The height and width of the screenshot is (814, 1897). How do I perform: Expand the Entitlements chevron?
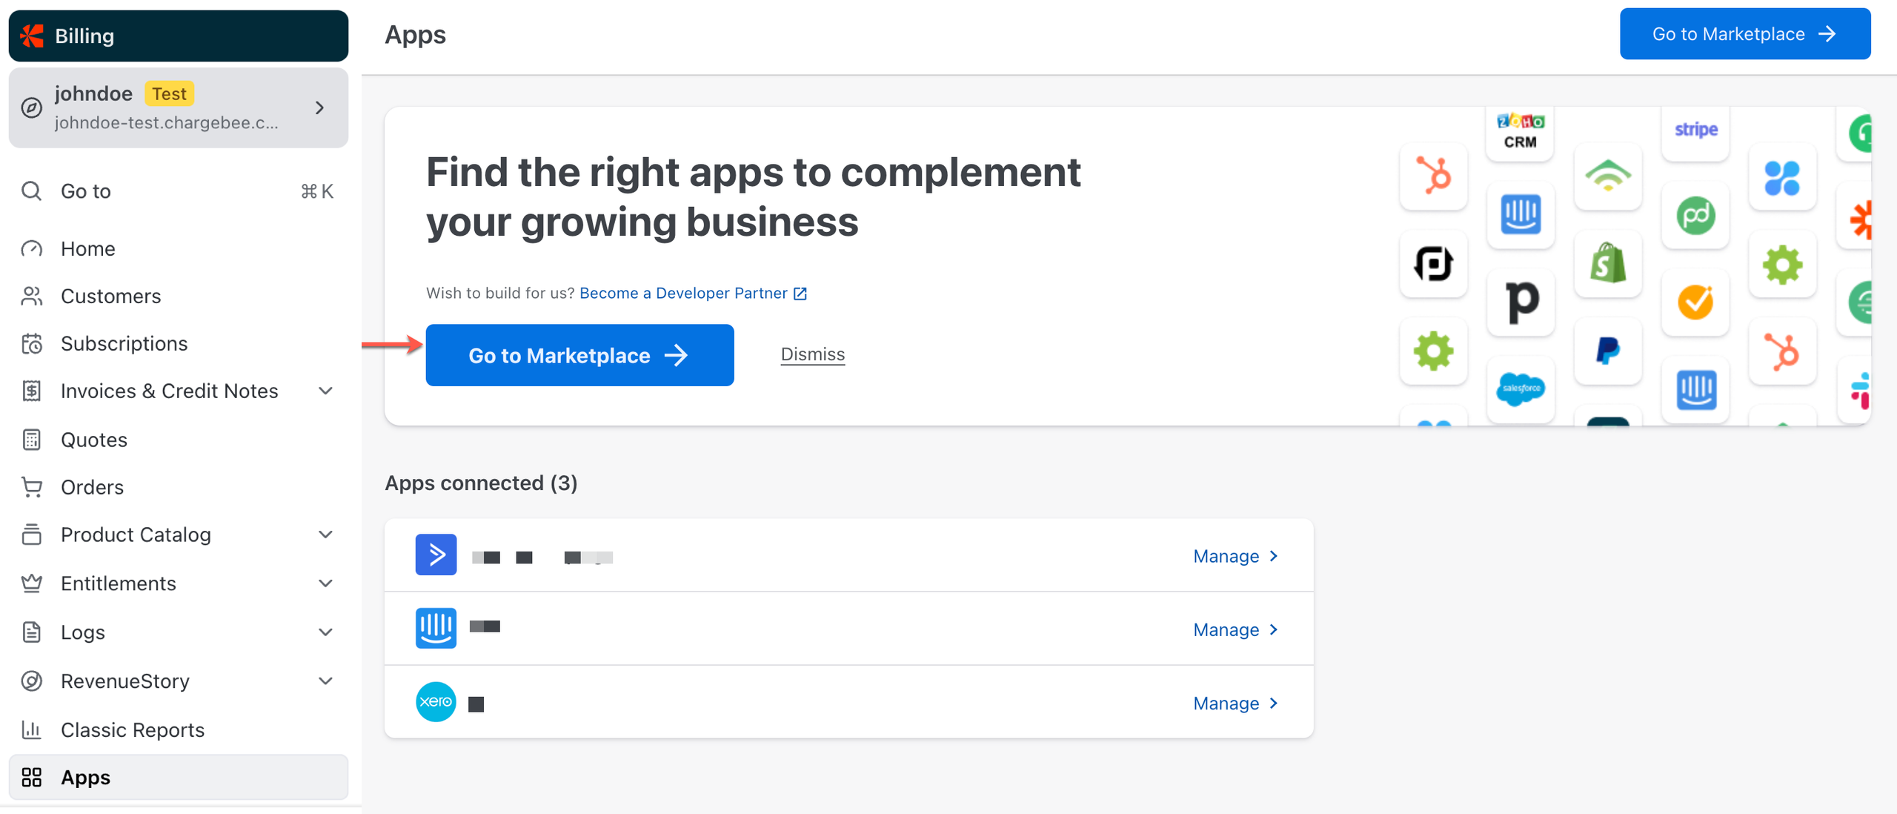pos(325,583)
